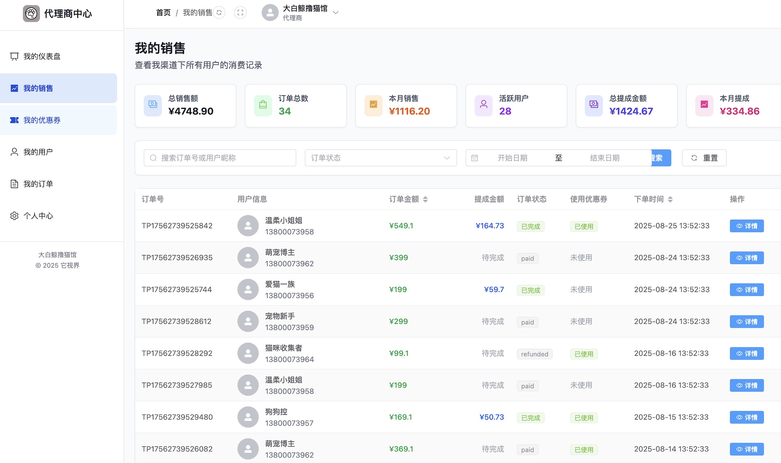Click the 总销售额 card icon

153,105
